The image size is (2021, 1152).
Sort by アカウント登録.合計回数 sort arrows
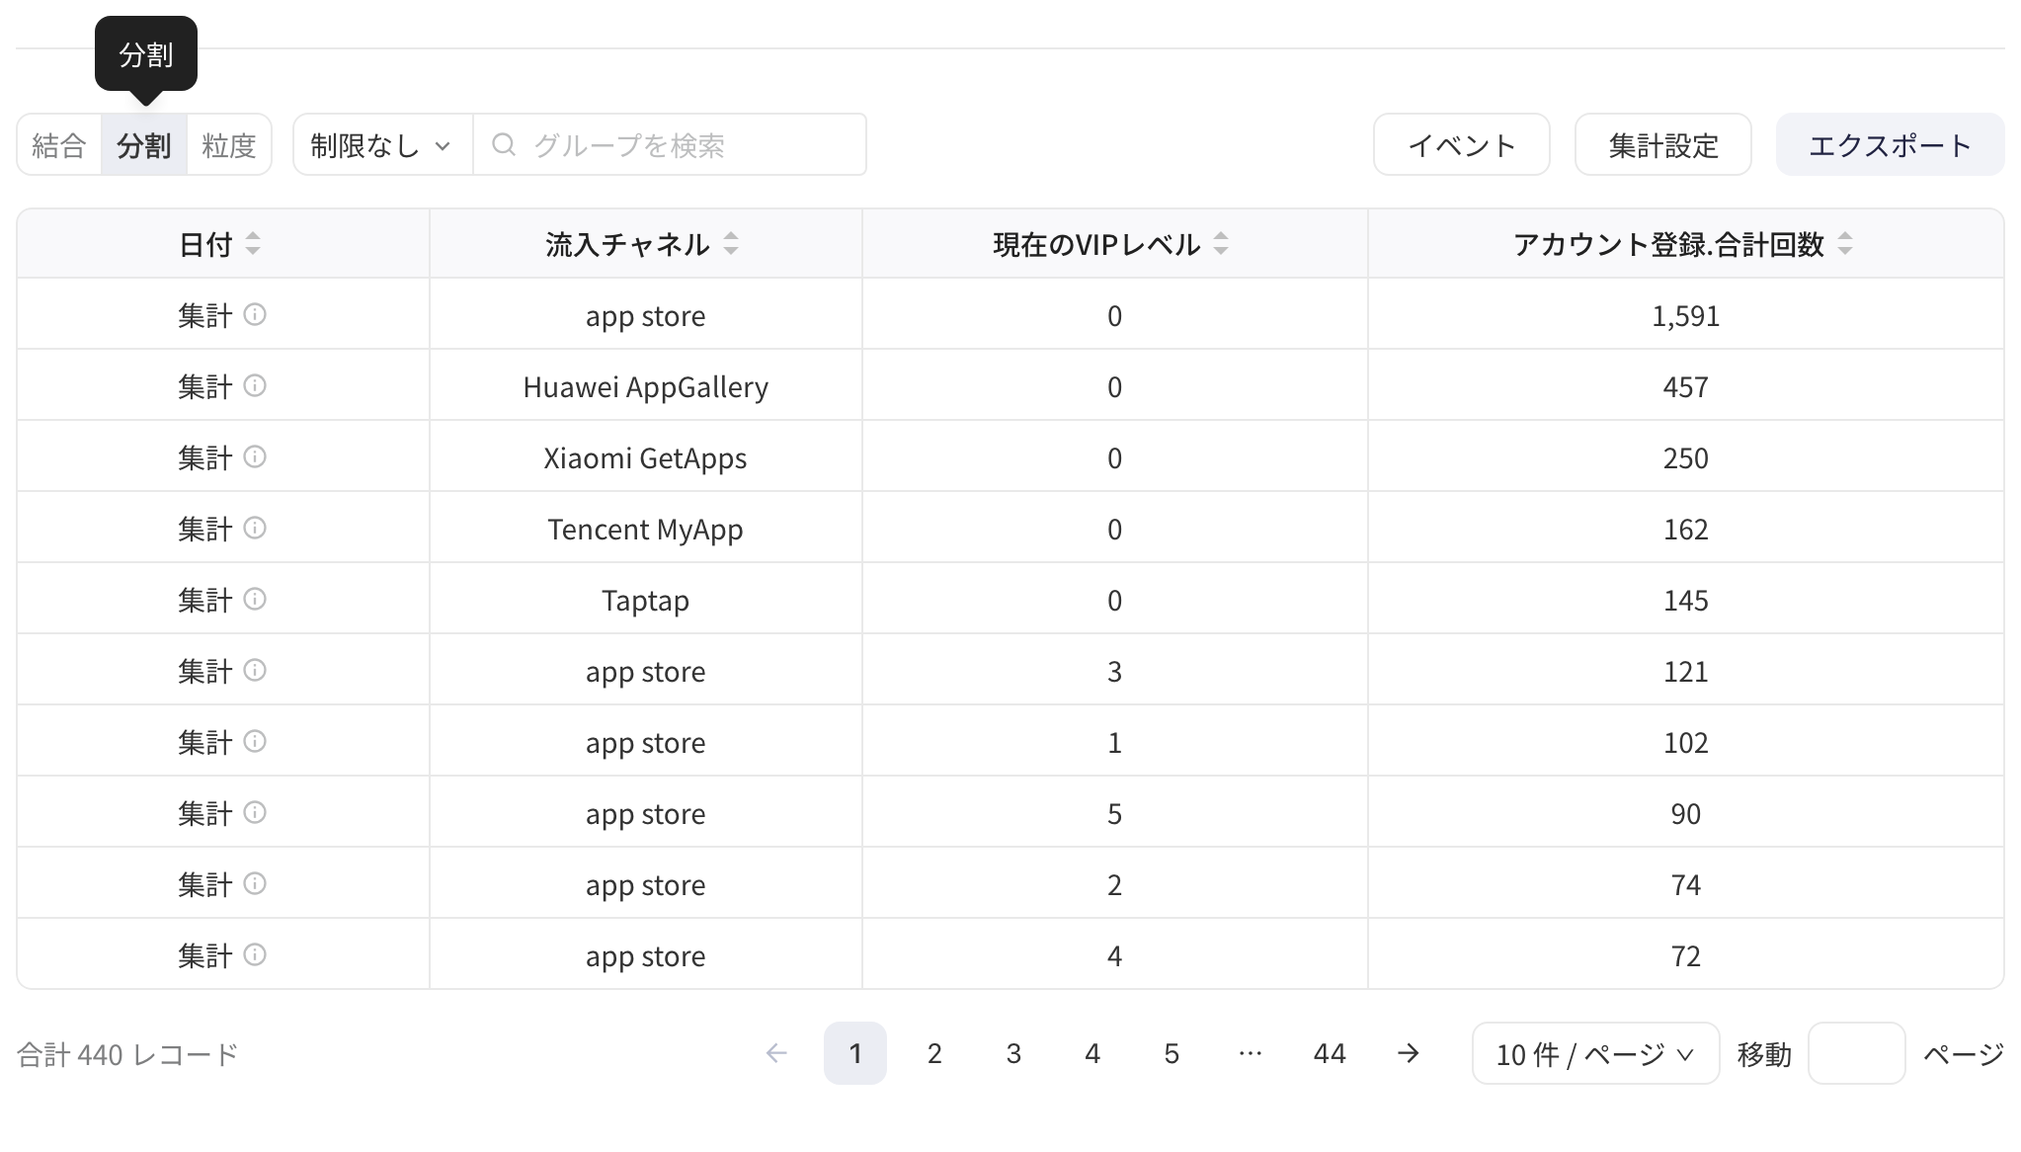[x=1845, y=244]
